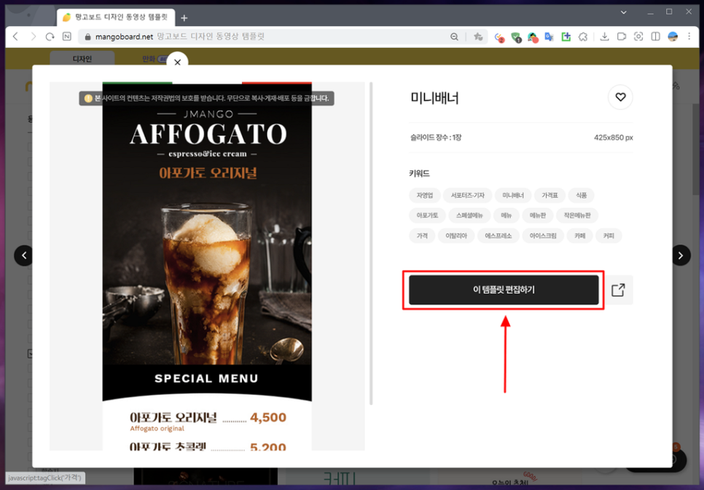704x490 pixels.
Task: Open the green plus note extension
Action: coord(566,37)
